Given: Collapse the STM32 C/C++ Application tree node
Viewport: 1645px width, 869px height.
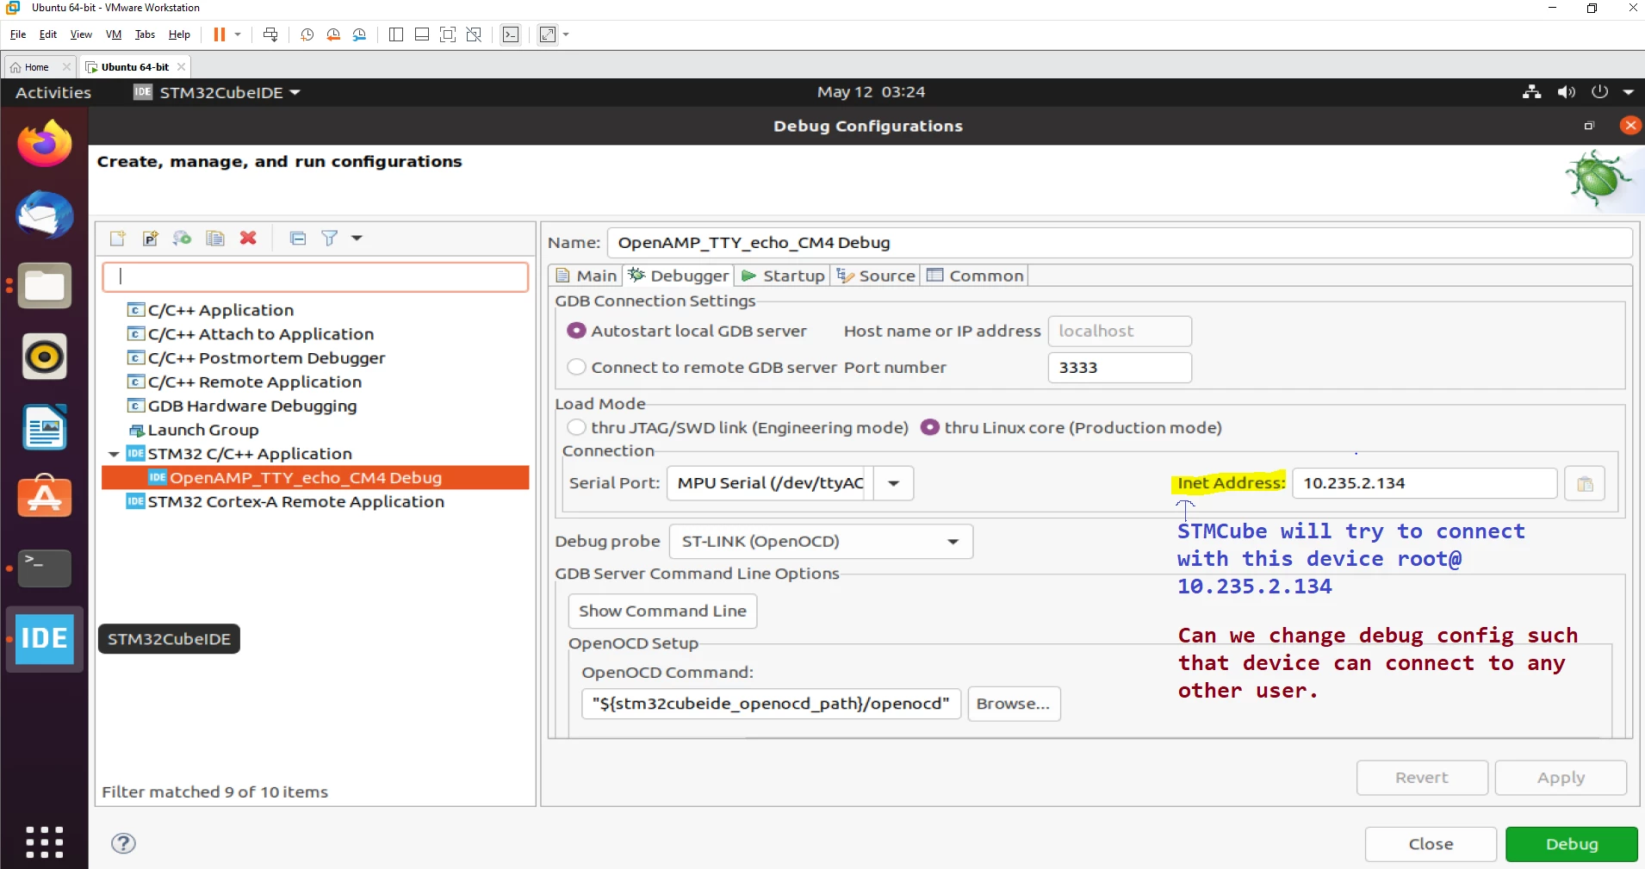Looking at the screenshot, I should click(114, 454).
